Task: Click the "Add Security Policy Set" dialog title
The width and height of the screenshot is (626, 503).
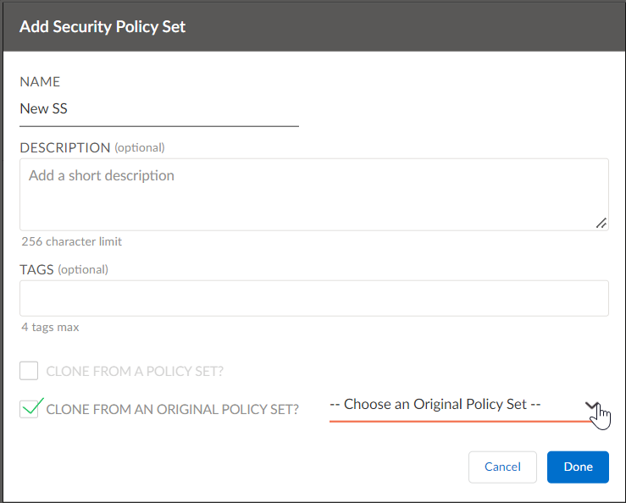Action: [102, 26]
